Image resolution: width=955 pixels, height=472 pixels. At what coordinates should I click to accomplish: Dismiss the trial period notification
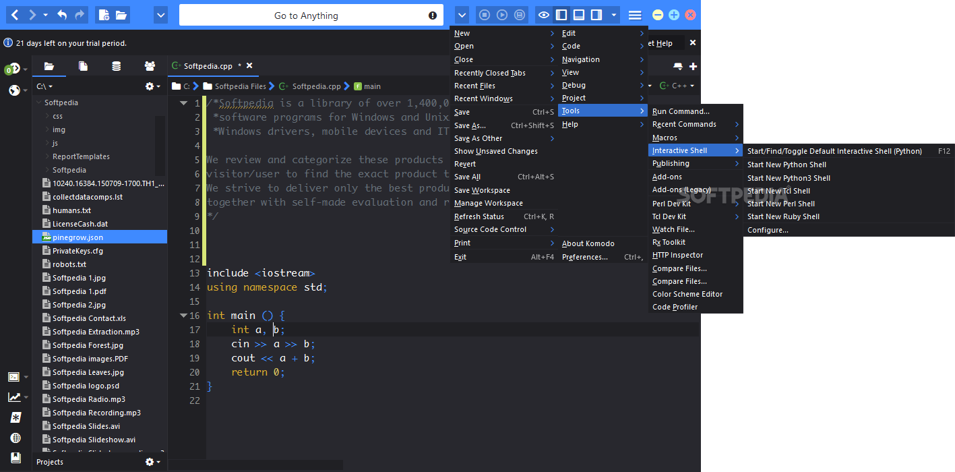click(693, 42)
